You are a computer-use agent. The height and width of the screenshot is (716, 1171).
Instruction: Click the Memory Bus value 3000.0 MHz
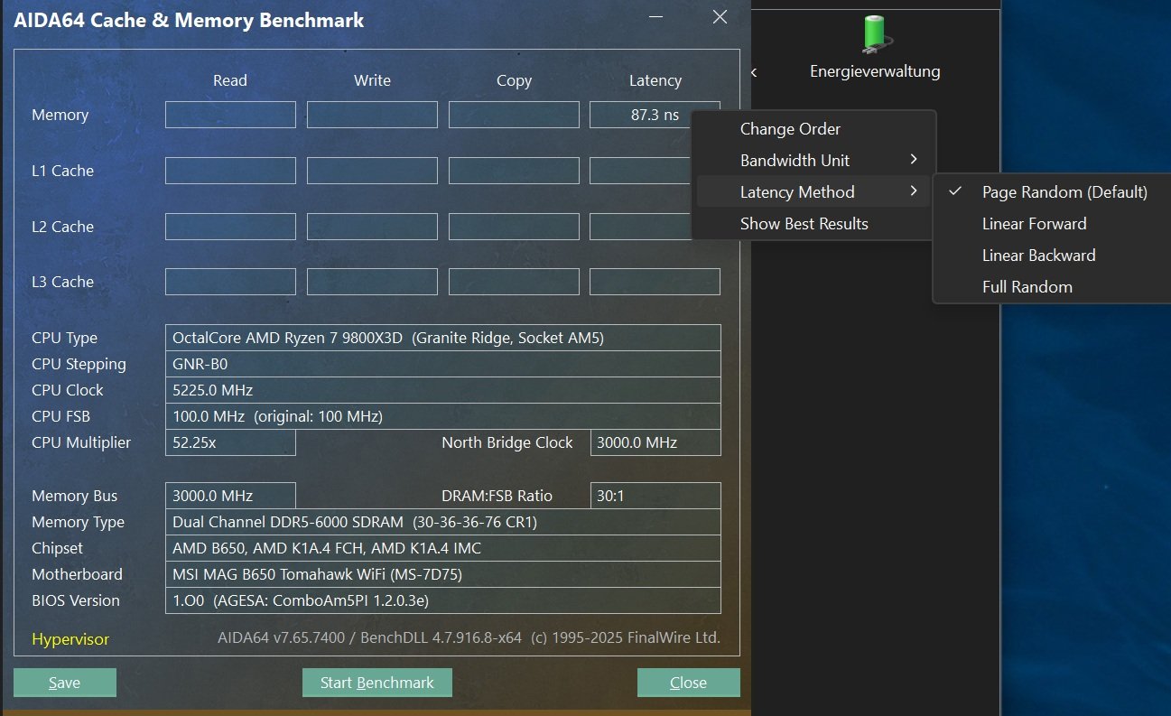[230, 496]
